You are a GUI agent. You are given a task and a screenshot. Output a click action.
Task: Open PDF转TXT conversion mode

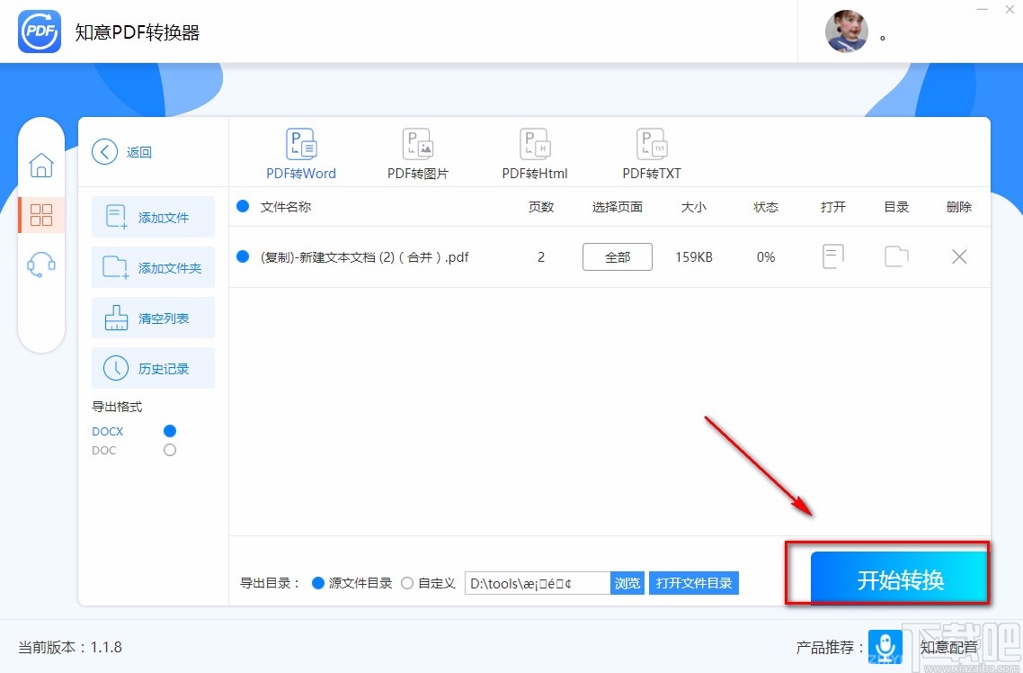pos(651,153)
